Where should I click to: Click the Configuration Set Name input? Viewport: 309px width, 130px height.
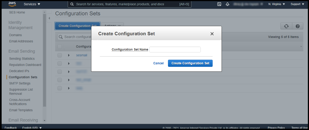175,50
